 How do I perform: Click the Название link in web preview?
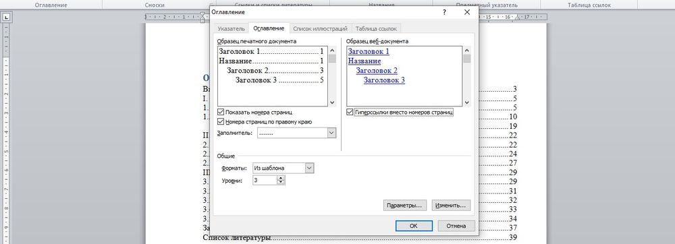click(364, 61)
